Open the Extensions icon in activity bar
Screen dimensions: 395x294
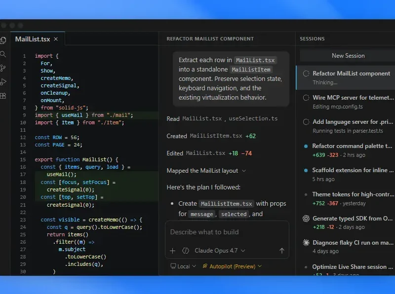click(3, 96)
